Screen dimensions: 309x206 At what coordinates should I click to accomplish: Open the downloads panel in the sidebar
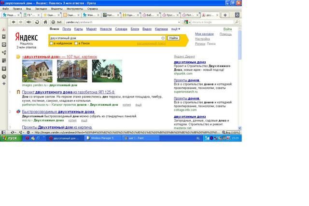(4, 69)
